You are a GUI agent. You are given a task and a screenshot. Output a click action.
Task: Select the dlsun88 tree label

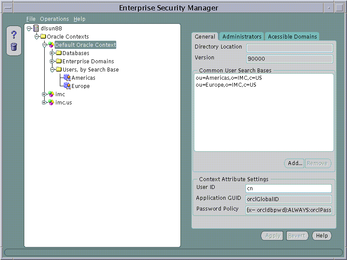pyautogui.click(x=51, y=29)
